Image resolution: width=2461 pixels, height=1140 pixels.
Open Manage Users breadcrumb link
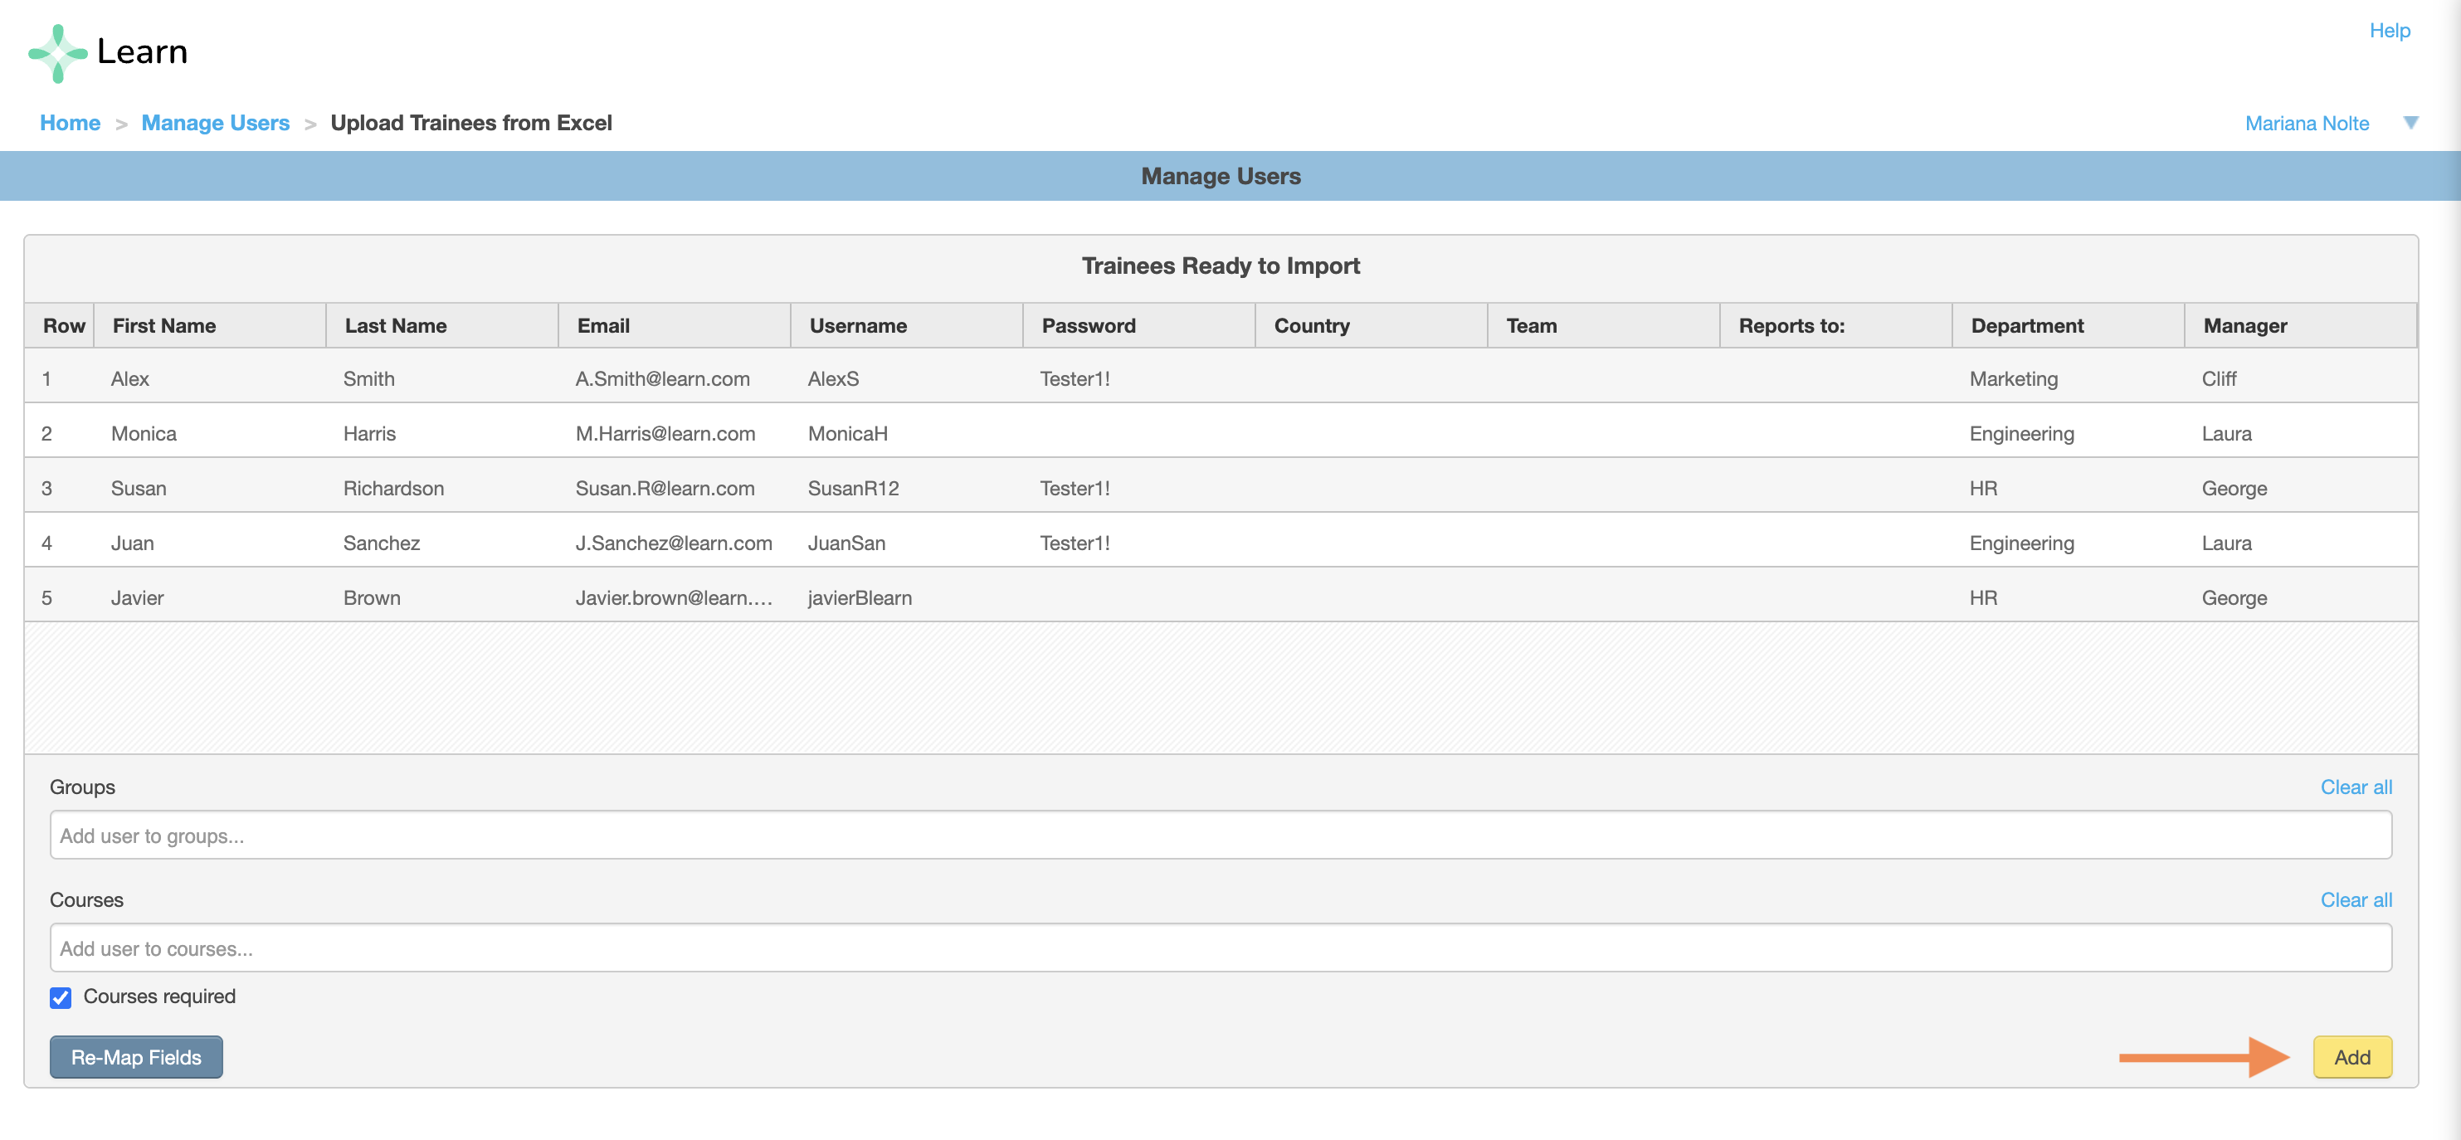[215, 124]
